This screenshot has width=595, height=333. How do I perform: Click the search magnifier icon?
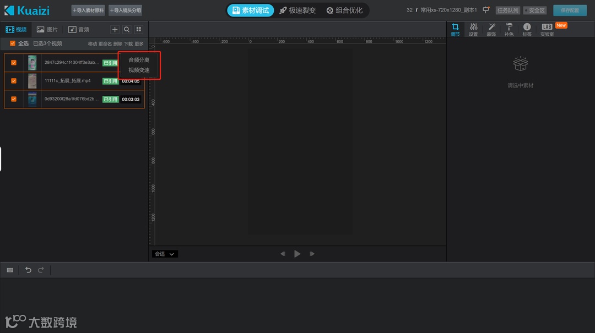[127, 29]
